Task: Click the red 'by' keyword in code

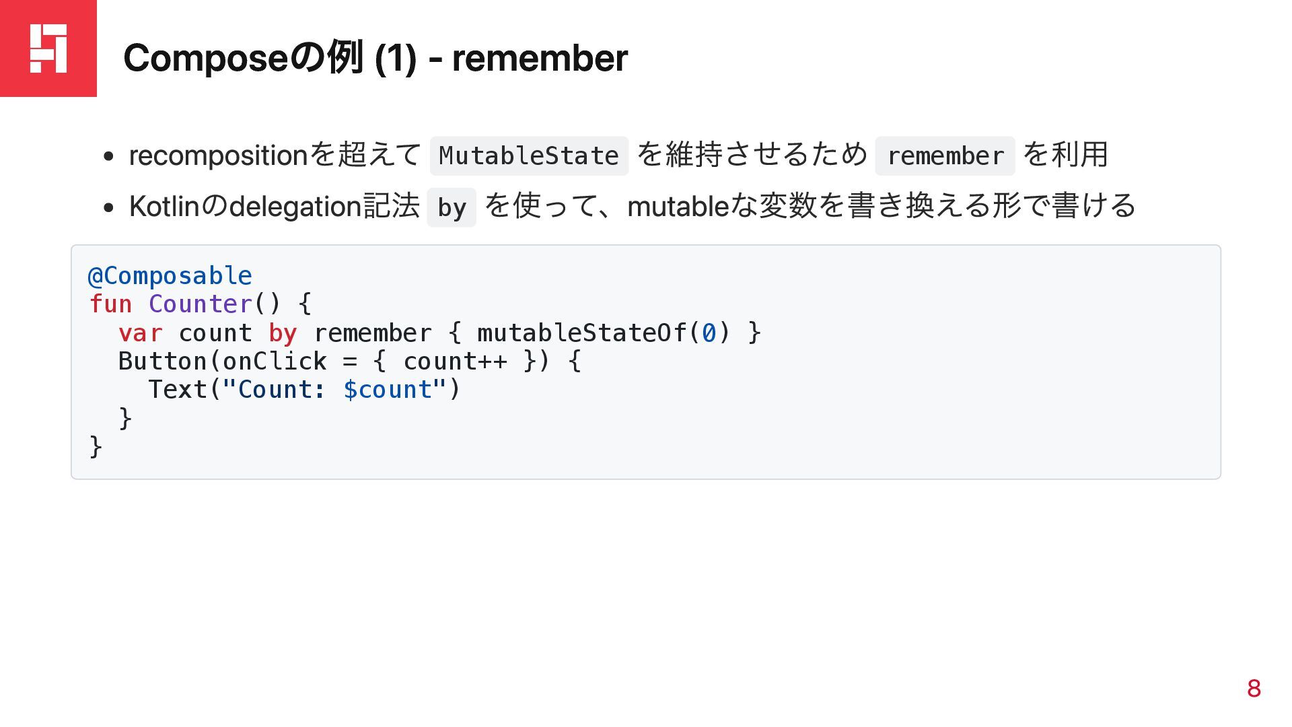Action: click(283, 333)
